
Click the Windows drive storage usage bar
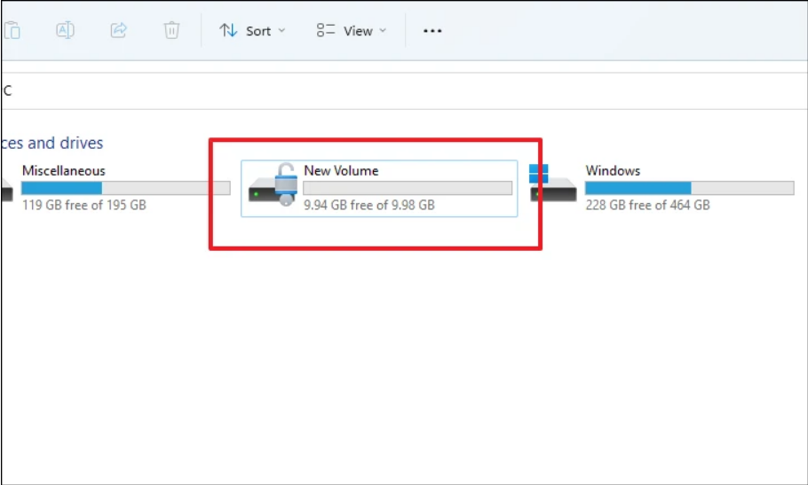coord(689,188)
